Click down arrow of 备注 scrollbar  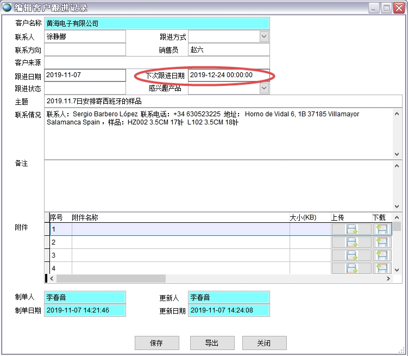tap(397, 207)
